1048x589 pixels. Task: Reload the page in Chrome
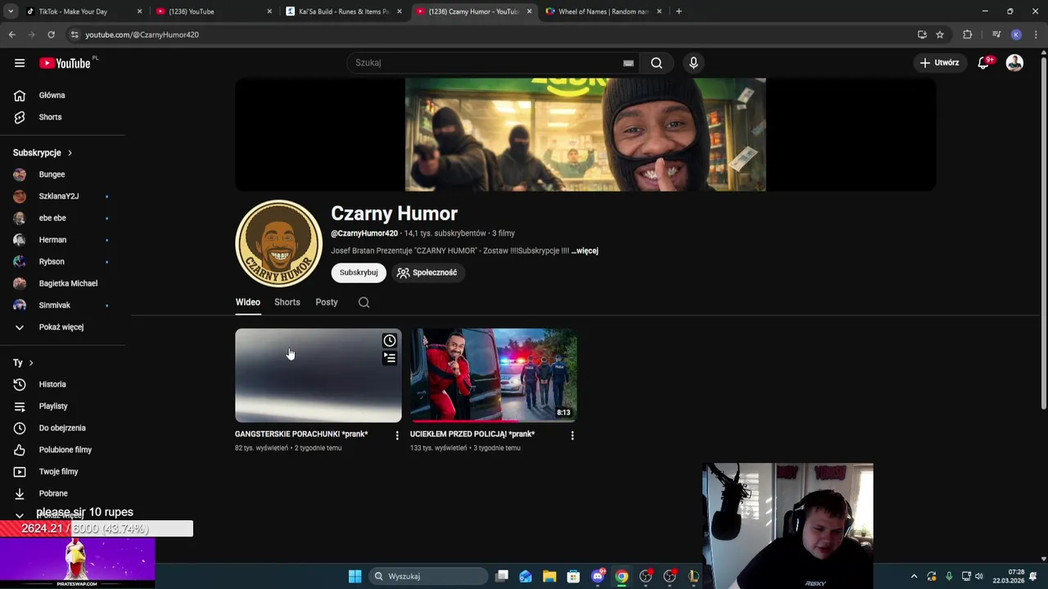[x=51, y=34]
